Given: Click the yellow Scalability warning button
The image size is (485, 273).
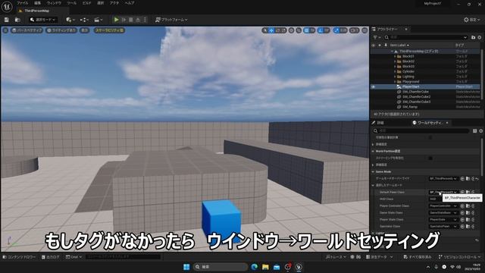Looking at the screenshot, I should [109, 30].
